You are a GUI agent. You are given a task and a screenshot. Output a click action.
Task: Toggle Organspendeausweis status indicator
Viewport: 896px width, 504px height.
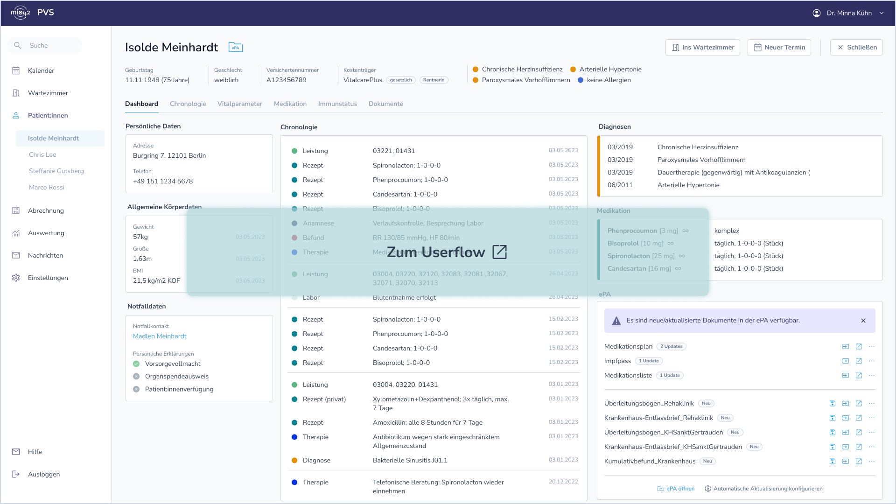pos(136,377)
